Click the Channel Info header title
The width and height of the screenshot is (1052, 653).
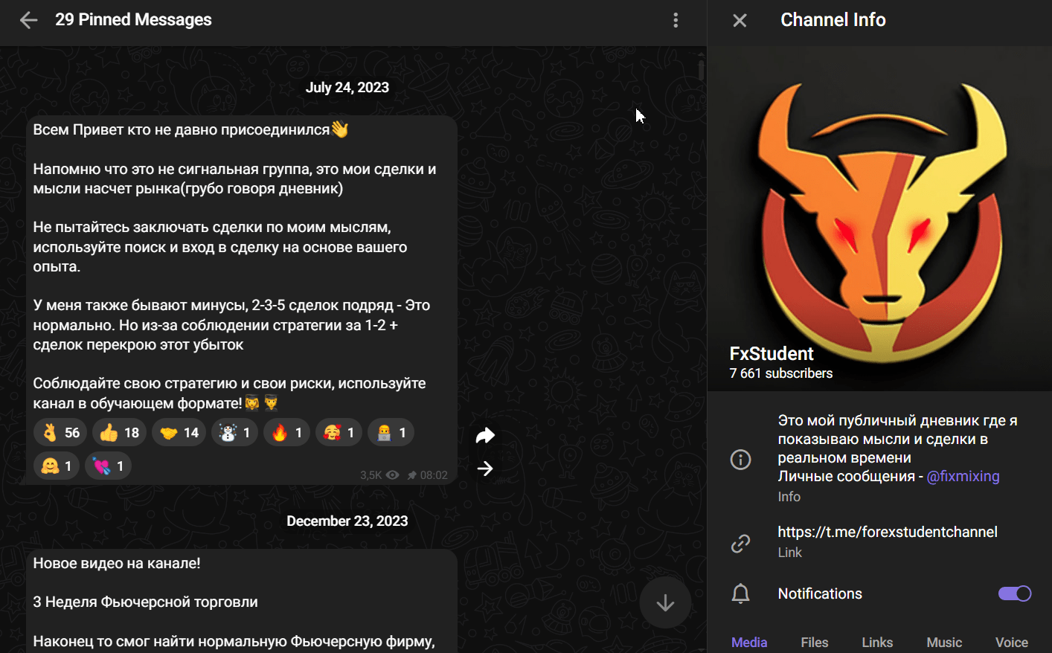[833, 20]
